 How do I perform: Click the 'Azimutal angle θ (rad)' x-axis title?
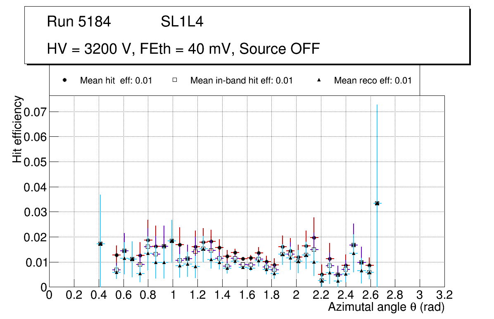pyautogui.click(x=386, y=307)
